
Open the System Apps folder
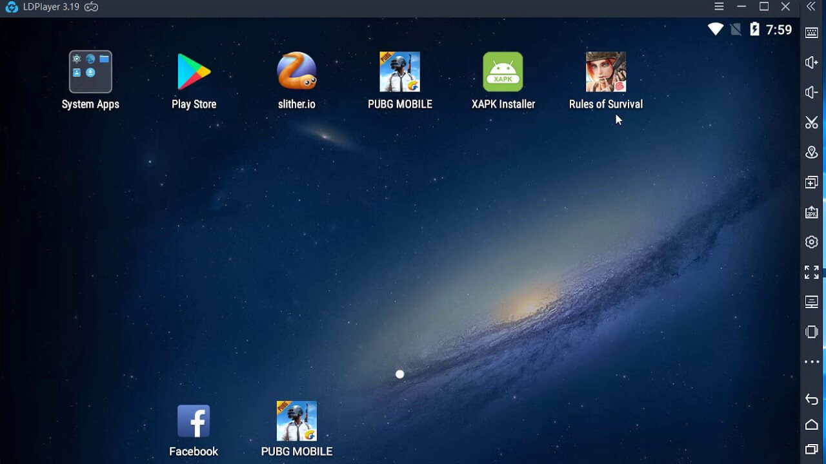coord(90,72)
